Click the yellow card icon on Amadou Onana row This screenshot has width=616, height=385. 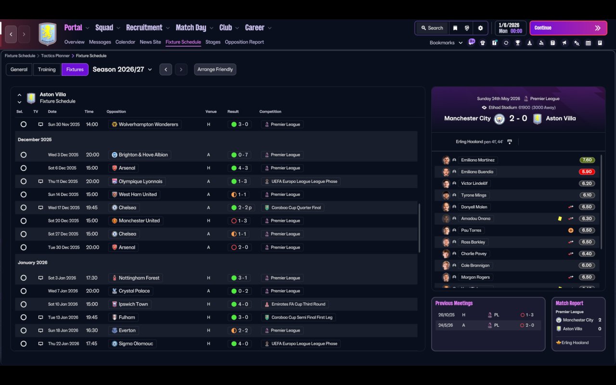click(x=560, y=218)
